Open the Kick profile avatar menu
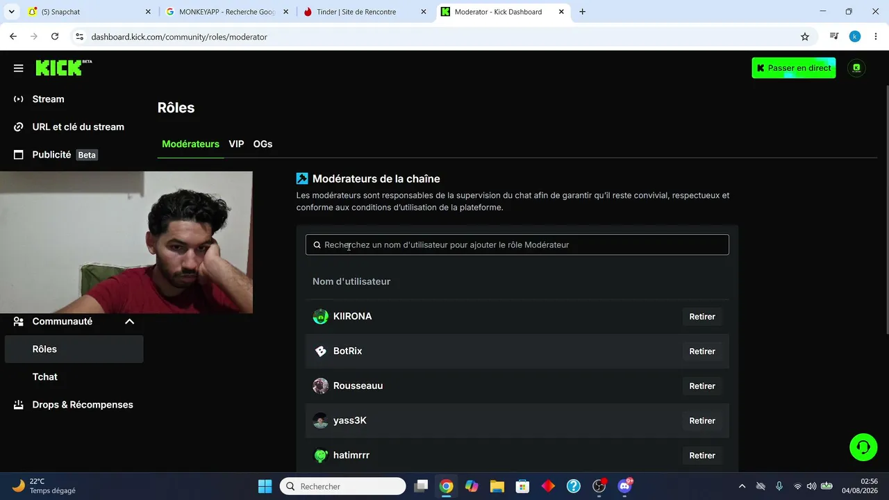The height and width of the screenshot is (500, 889). [x=856, y=68]
